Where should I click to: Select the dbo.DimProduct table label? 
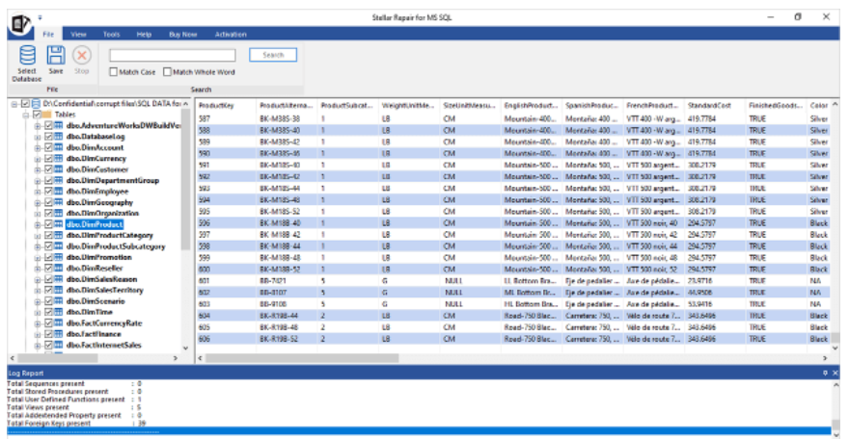pos(95,224)
